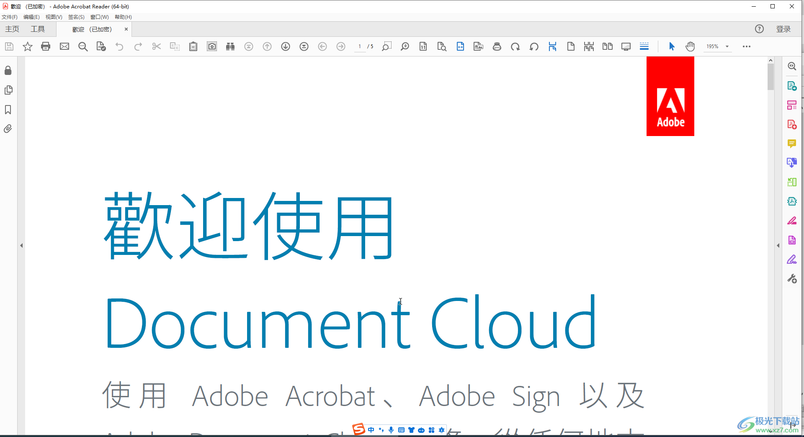Close the 歡迎 (已加密) document tab
Viewport: 804px width, 437px height.
coord(126,29)
